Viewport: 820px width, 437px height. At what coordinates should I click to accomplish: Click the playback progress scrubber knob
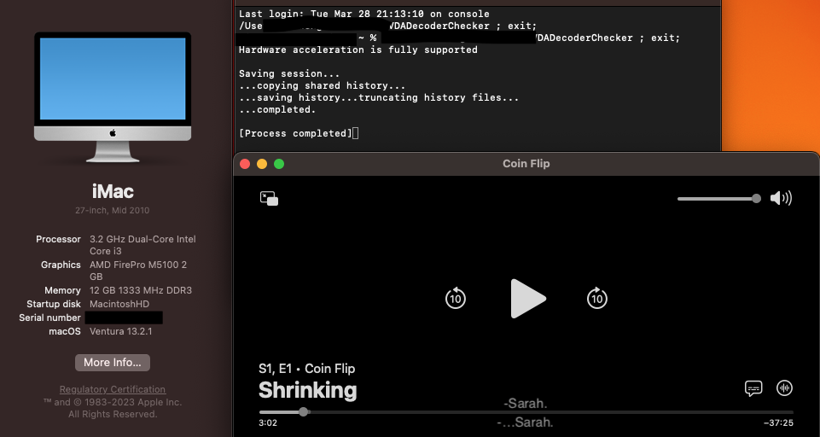tap(303, 412)
